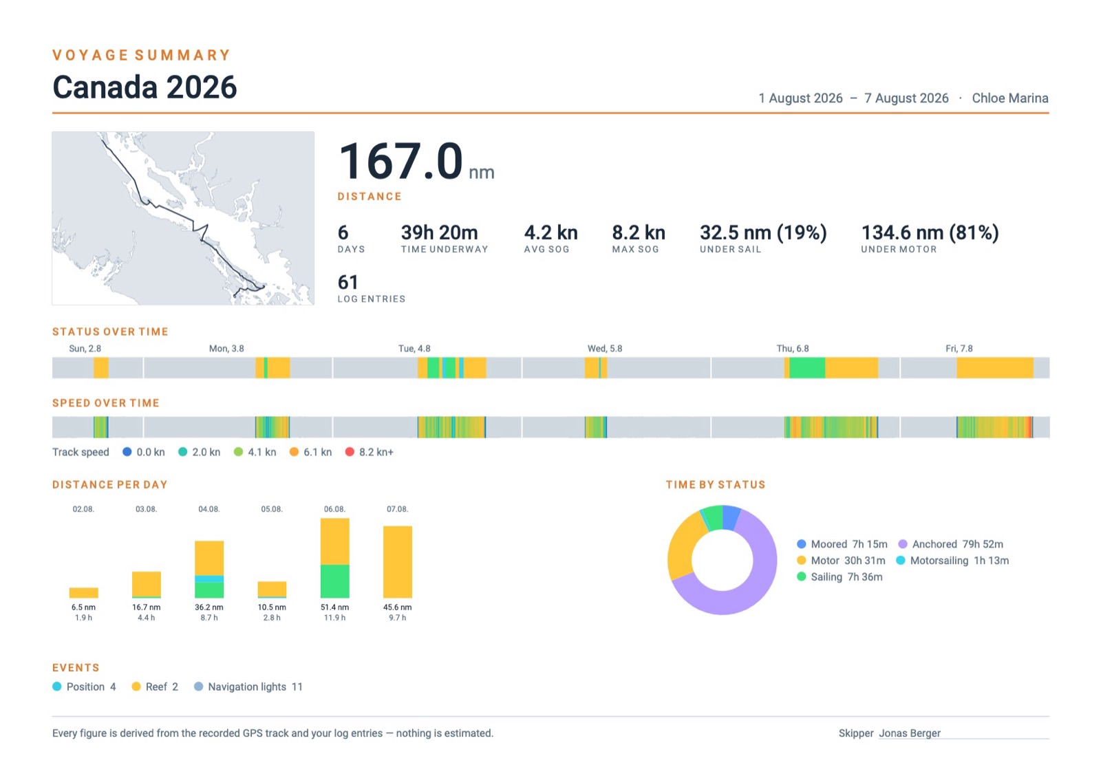Click Thursday's green sailing segment in Status Over Time
Image resolution: width=1101 pixels, height=778 pixels.
pos(807,368)
